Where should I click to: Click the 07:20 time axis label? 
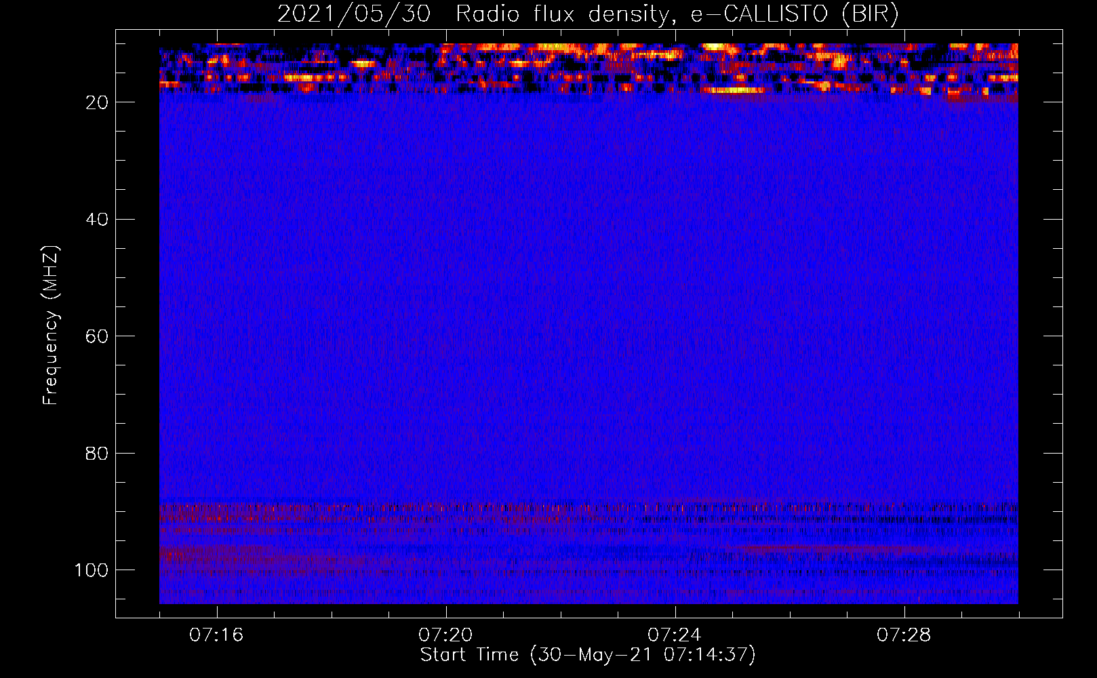(x=445, y=635)
